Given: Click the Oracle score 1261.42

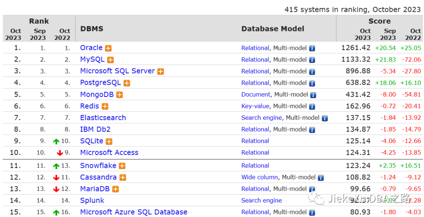Looking at the screenshot, I should pyautogui.click(x=356, y=48).
